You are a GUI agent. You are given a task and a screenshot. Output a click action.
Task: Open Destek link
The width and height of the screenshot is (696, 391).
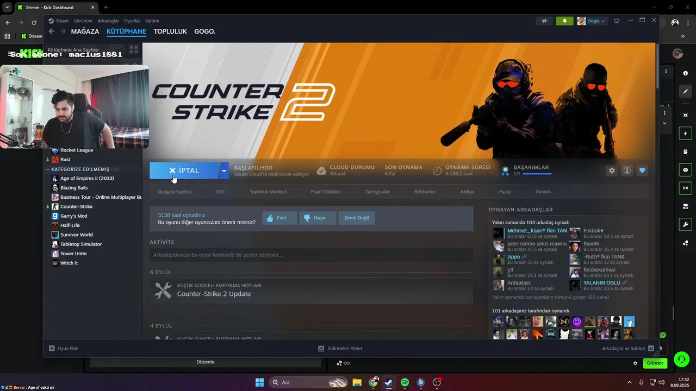(543, 192)
